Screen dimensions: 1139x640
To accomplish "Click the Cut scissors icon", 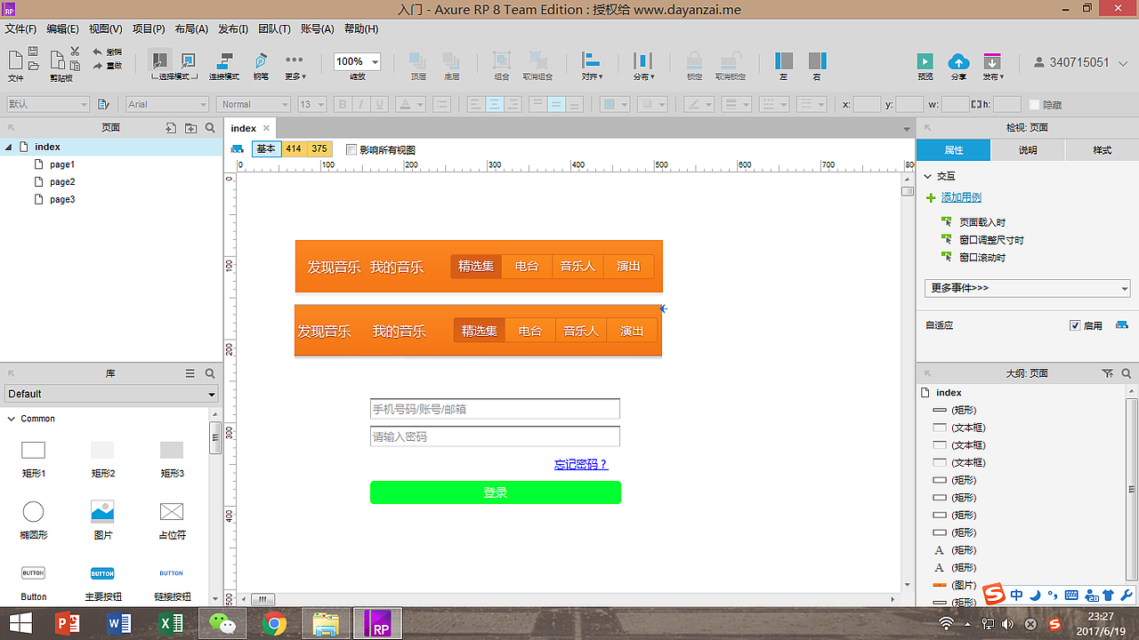I will [75, 52].
